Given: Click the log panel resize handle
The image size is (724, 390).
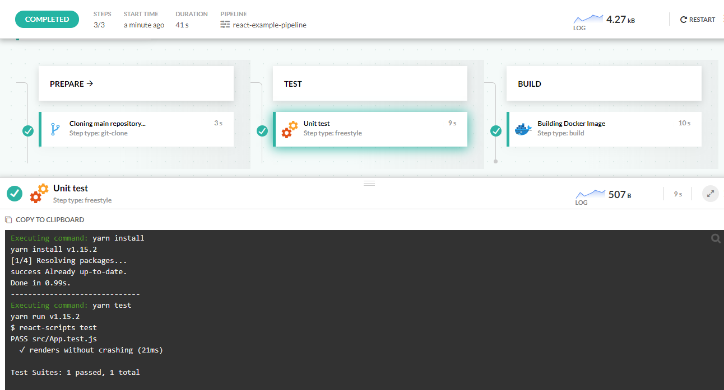Looking at the screenshot, I should point(369,183).
